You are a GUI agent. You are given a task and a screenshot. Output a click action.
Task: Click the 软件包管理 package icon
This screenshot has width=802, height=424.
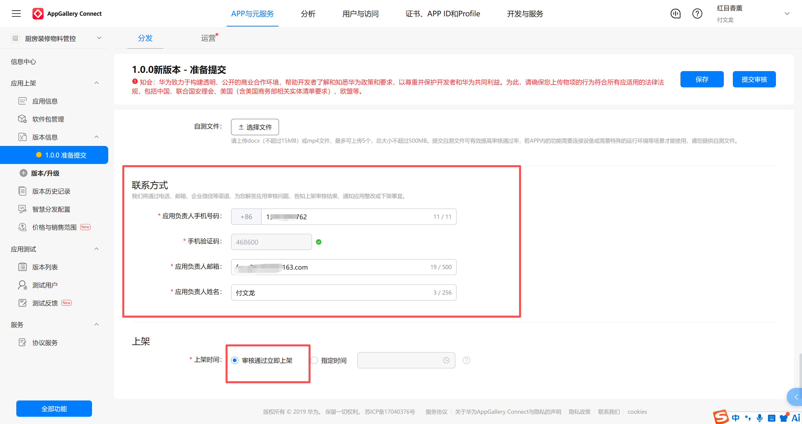pyautogui.click(x=22, y=119)
